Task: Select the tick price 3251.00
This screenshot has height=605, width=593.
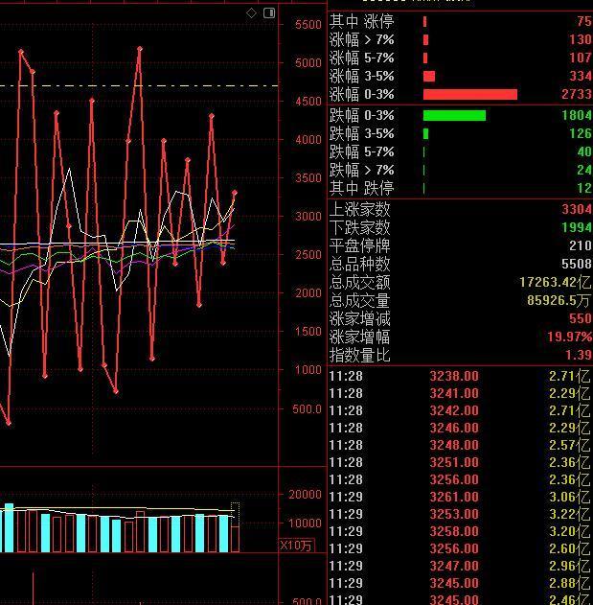Action: pyautogui.click(x=454, y=462)
